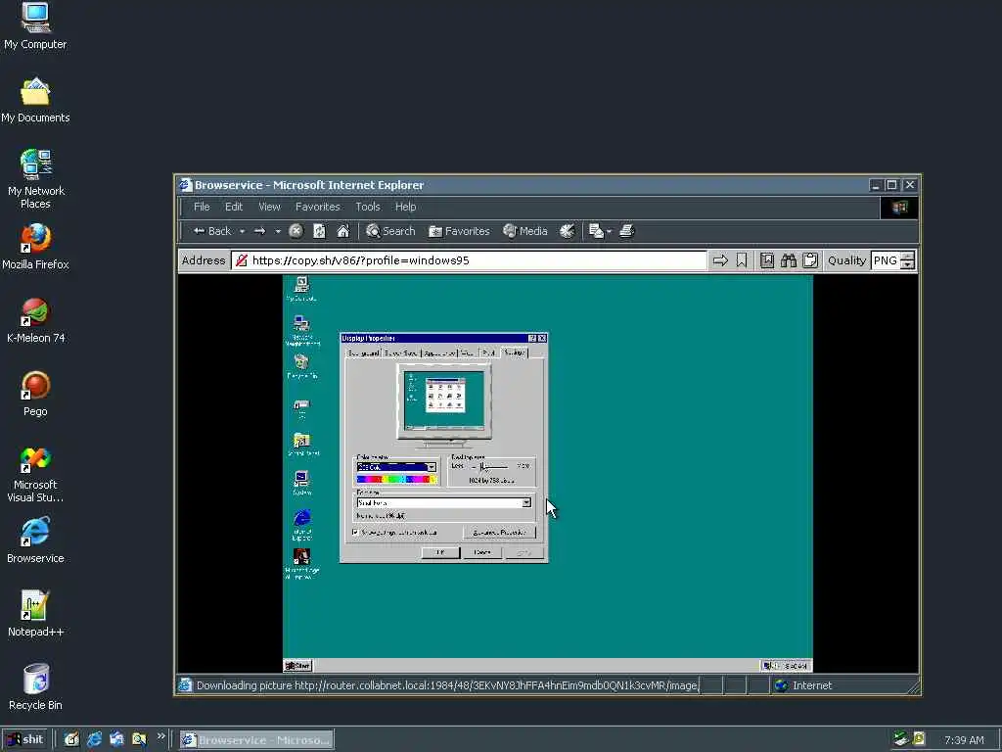Open the Color palette dropdown in Display Properties
Image resolution: width=1002 pixels, height=752 pixels.
432,467
